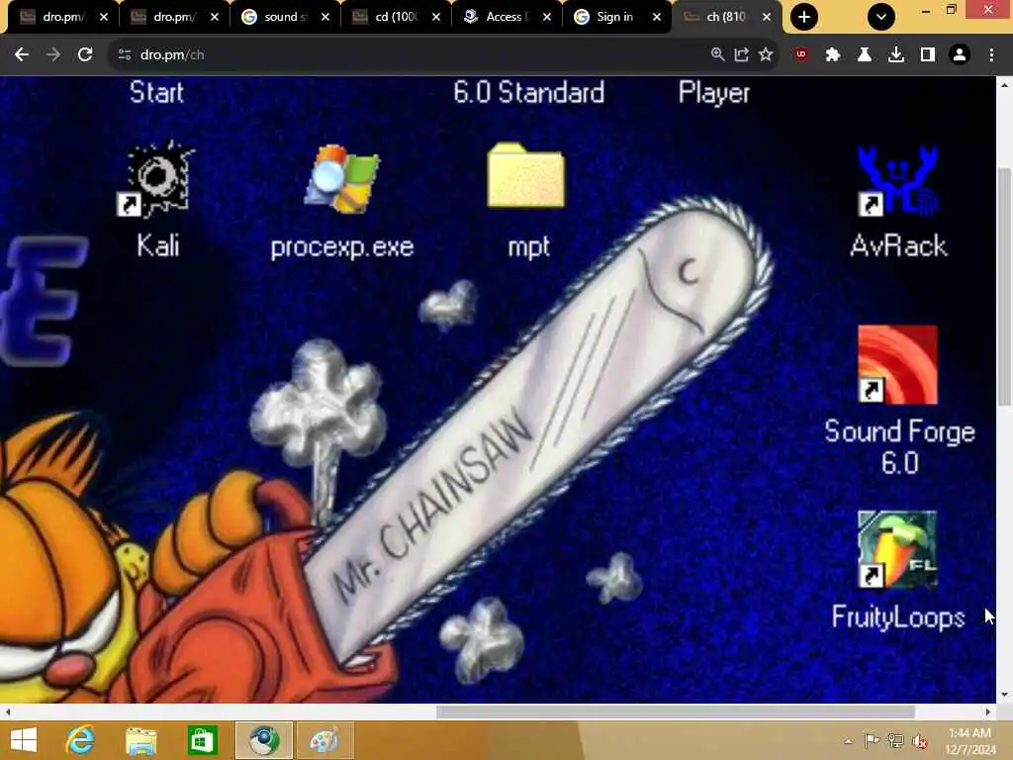Open the profile avatar menu
The image size is (1013, 760).
[x=960, y=55]
